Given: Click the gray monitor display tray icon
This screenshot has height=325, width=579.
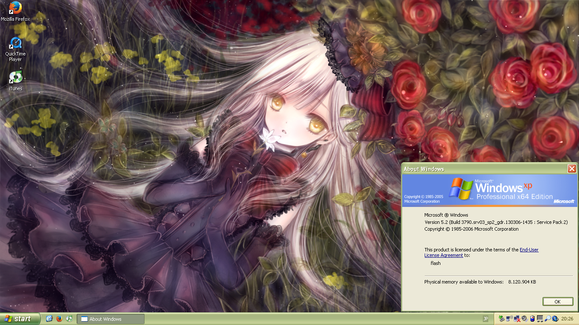Looking at the screenshot, I should click(x=540, y=319).
